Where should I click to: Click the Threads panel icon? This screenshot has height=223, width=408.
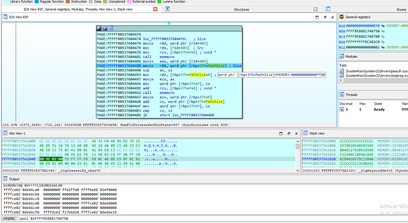coord(342,94)
